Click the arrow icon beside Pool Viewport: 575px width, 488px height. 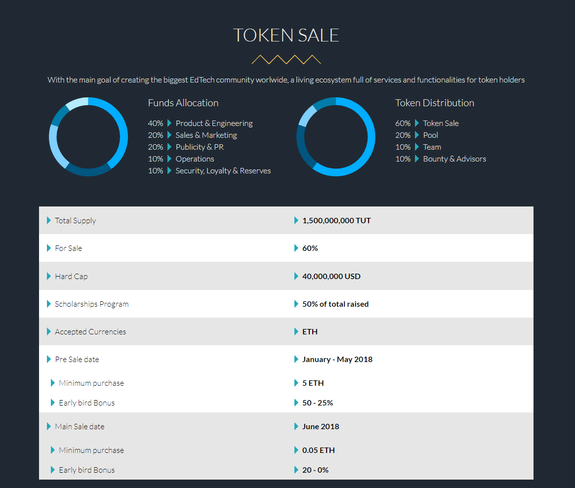(417, 135)
